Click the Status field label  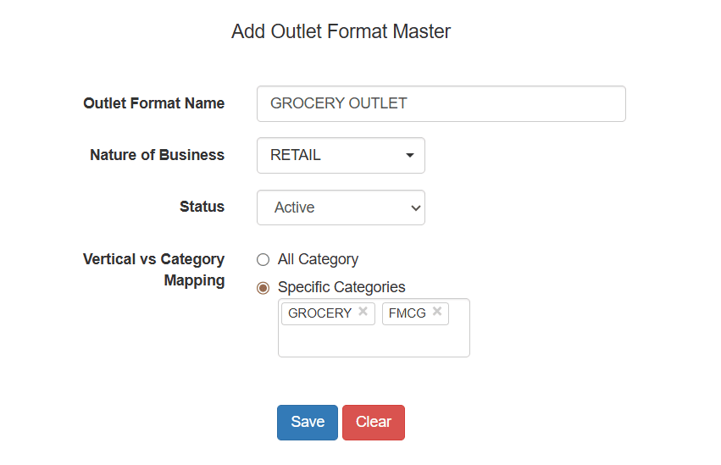point(202,207)
